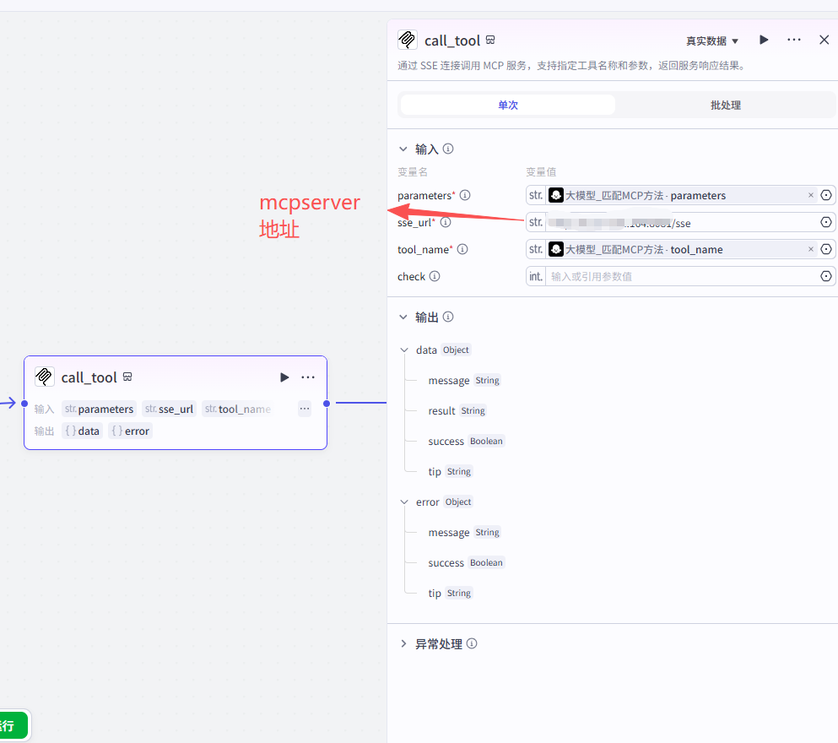This screenshot has width=838, height=743.
Task: Collapse the data Object output tree
Action: point(404,350)
